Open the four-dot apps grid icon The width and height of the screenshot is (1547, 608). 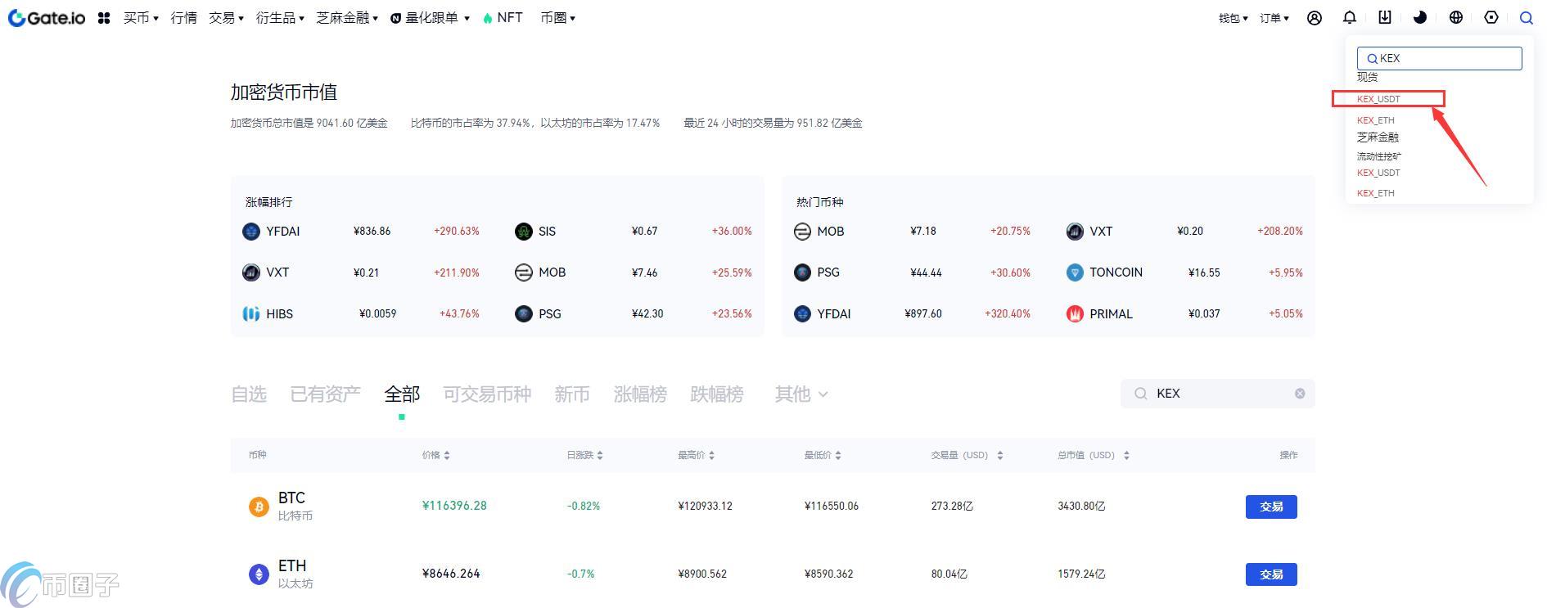point(104,17)
